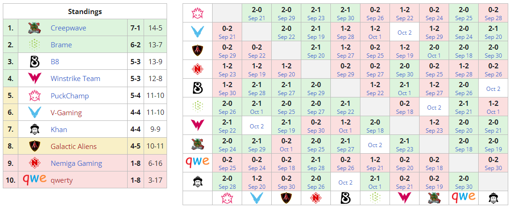The width and height of the screenshot is (512, 208).
Task: Click the Creepwave logo in the Standings table
Action: pyautogui.click(x=34, y=28)
